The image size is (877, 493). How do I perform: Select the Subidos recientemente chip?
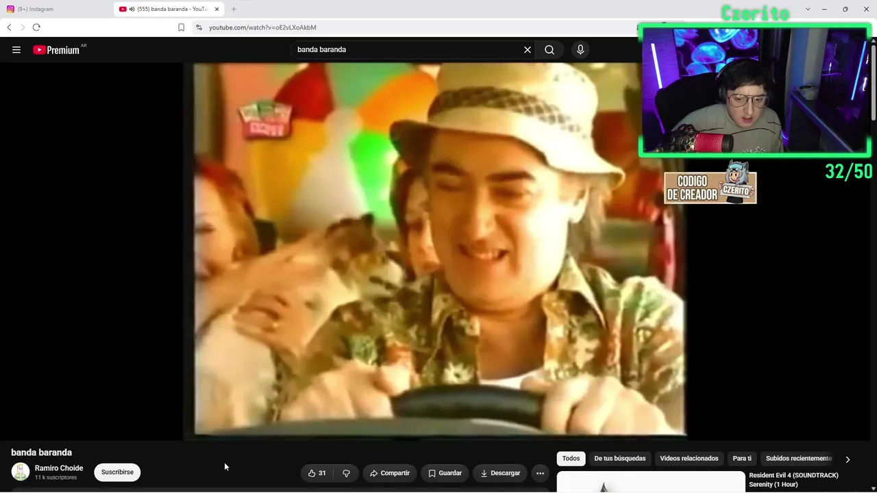tap(799, 459)
